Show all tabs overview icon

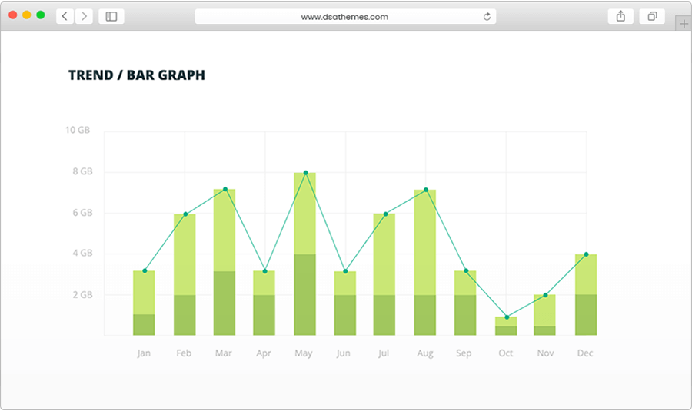pyautogui.click(x=652, y=16)
